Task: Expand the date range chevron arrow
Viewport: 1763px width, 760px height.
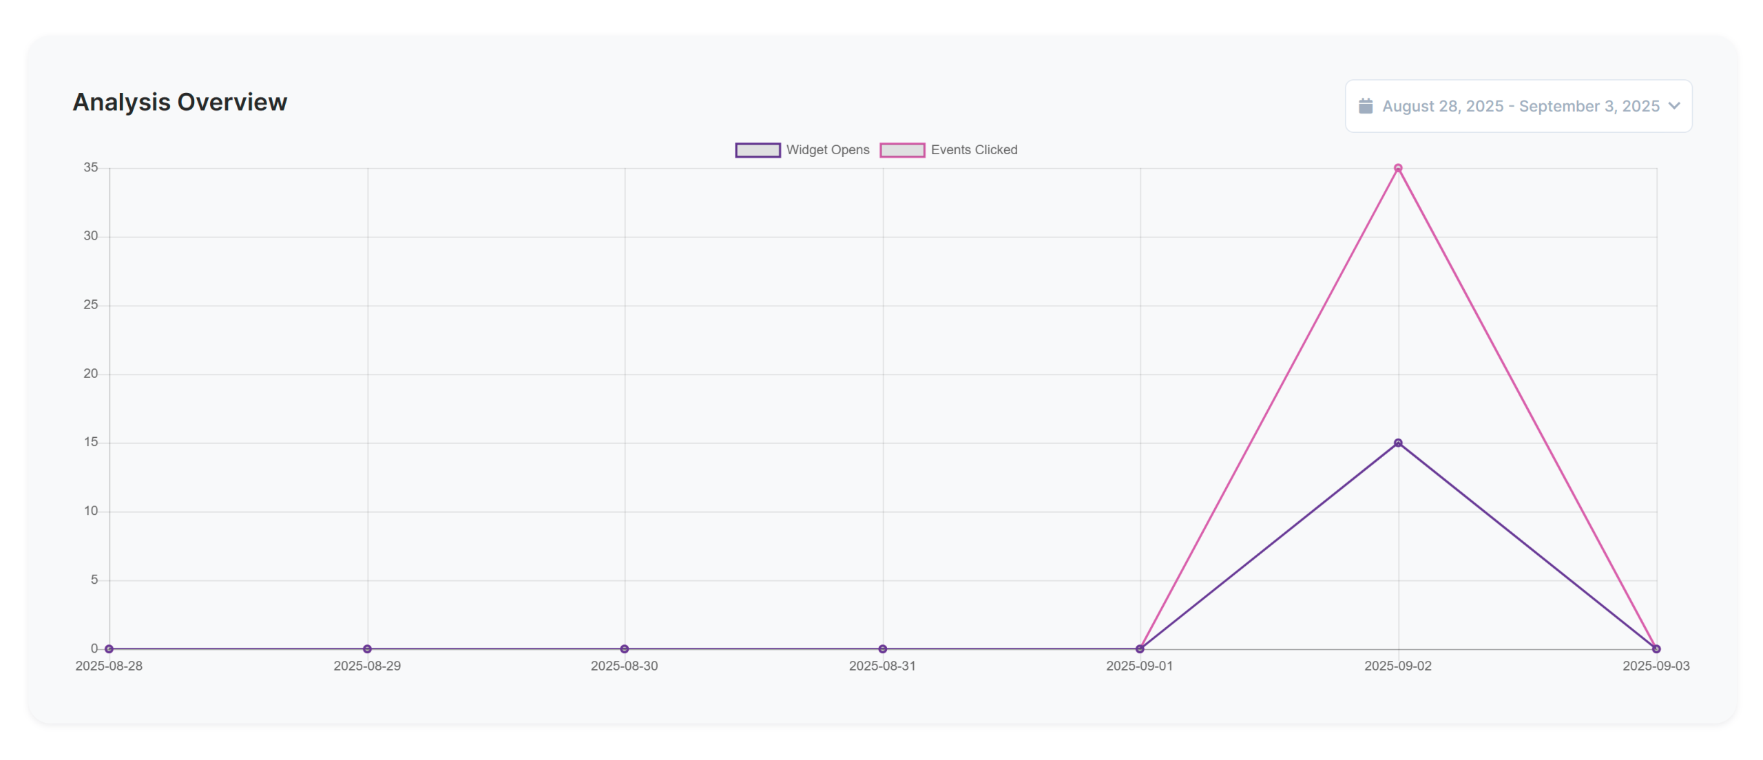Action: pos(1674,106)
